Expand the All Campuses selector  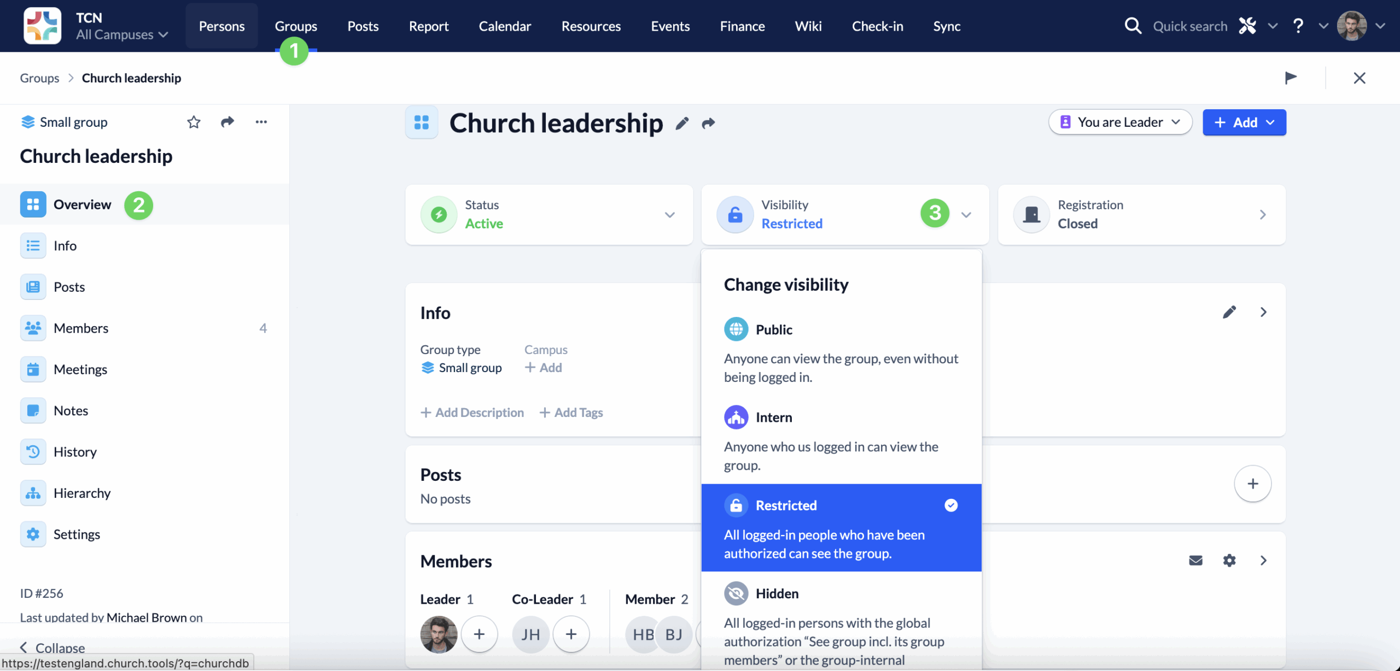coord(122,34)
